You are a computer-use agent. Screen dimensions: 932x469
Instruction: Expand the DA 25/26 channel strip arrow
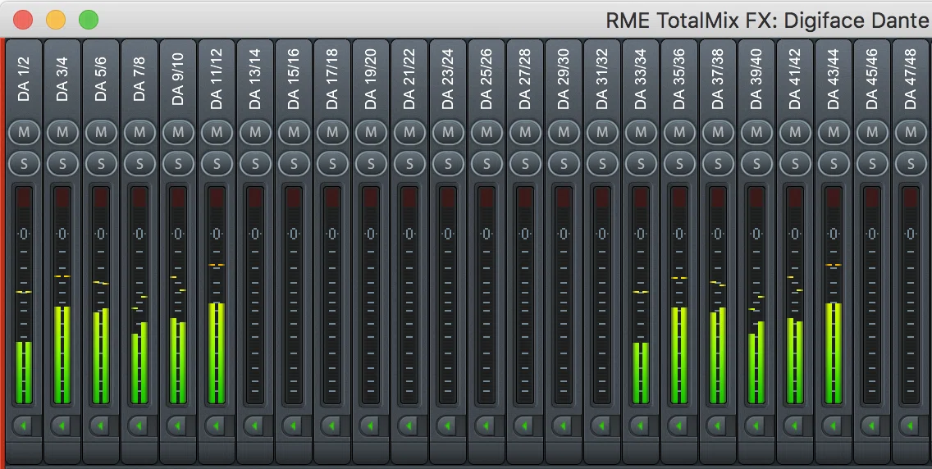click(487, 426)
